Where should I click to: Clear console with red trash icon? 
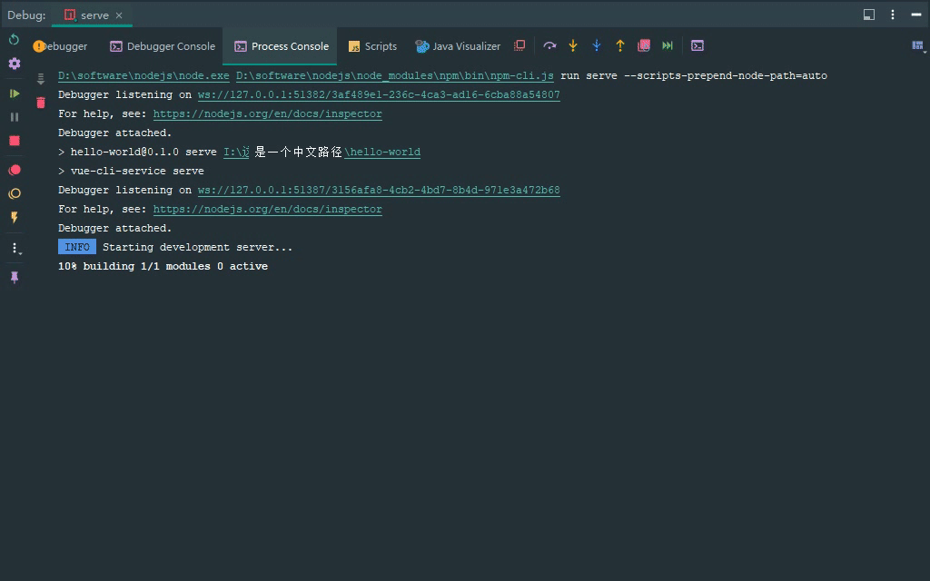[40, 103]
